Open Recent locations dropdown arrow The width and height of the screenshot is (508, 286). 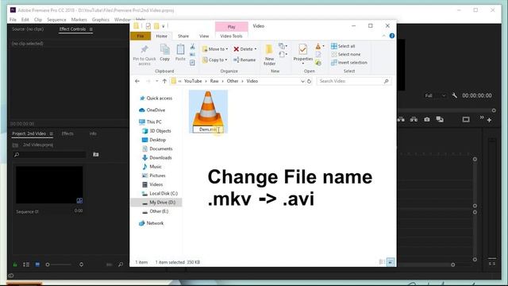[x=157, y=81]
